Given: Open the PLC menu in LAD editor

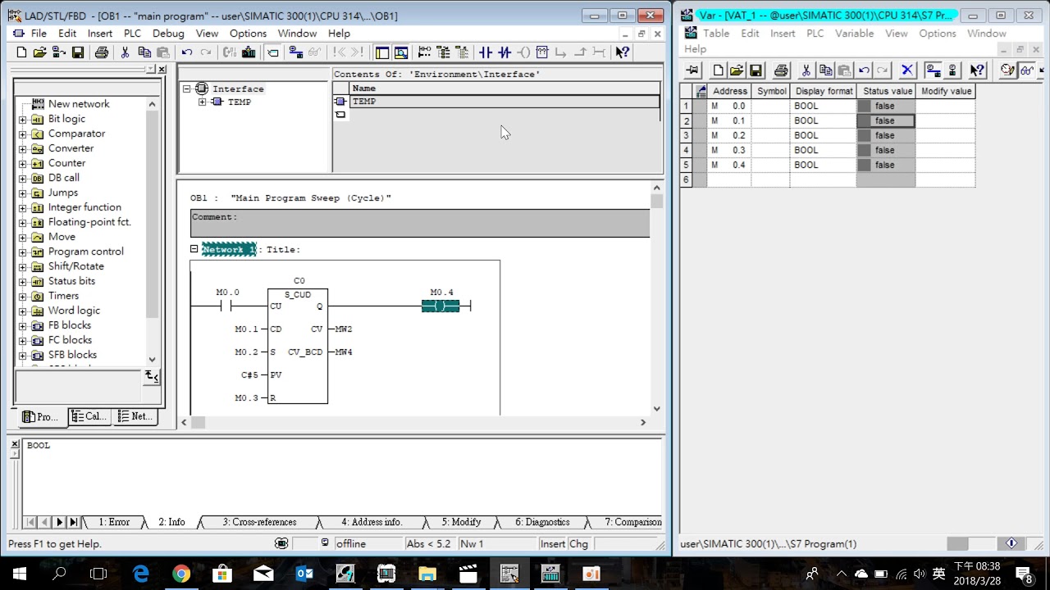Looking at the screenshot, I should (132, 34).
